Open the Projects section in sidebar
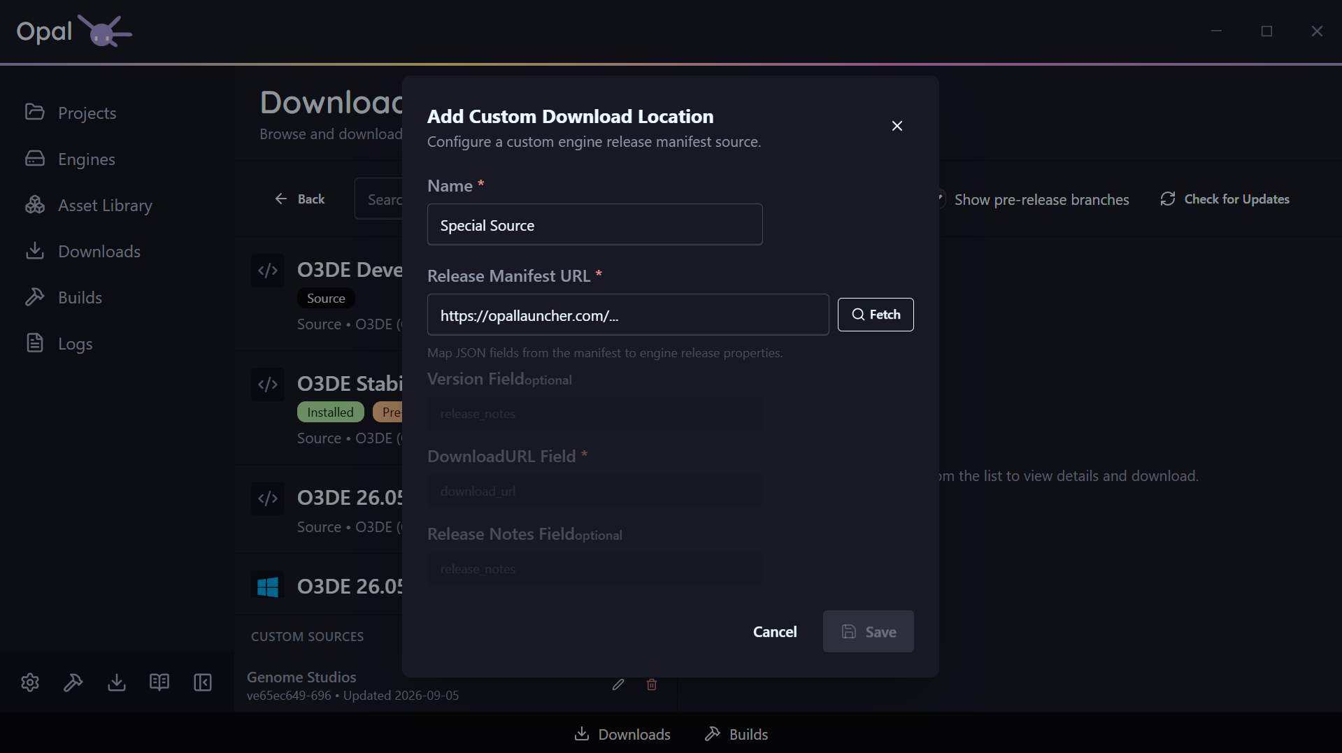 point(71,113)
